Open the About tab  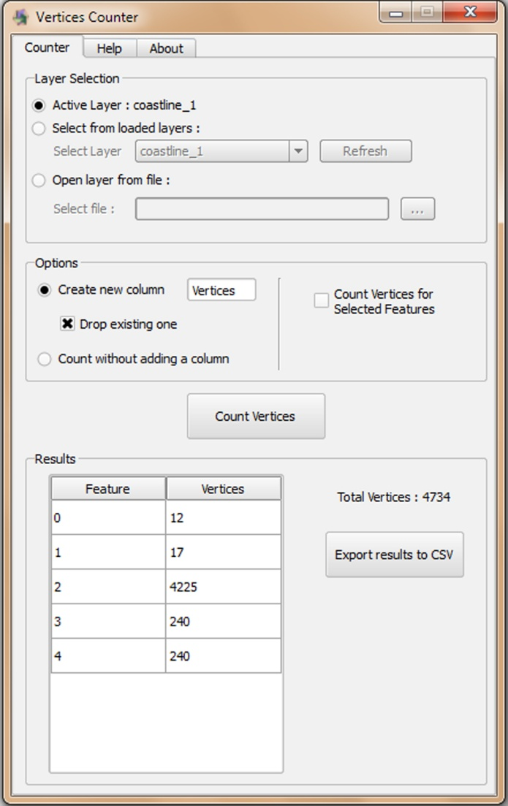click(x=166, y=48)
